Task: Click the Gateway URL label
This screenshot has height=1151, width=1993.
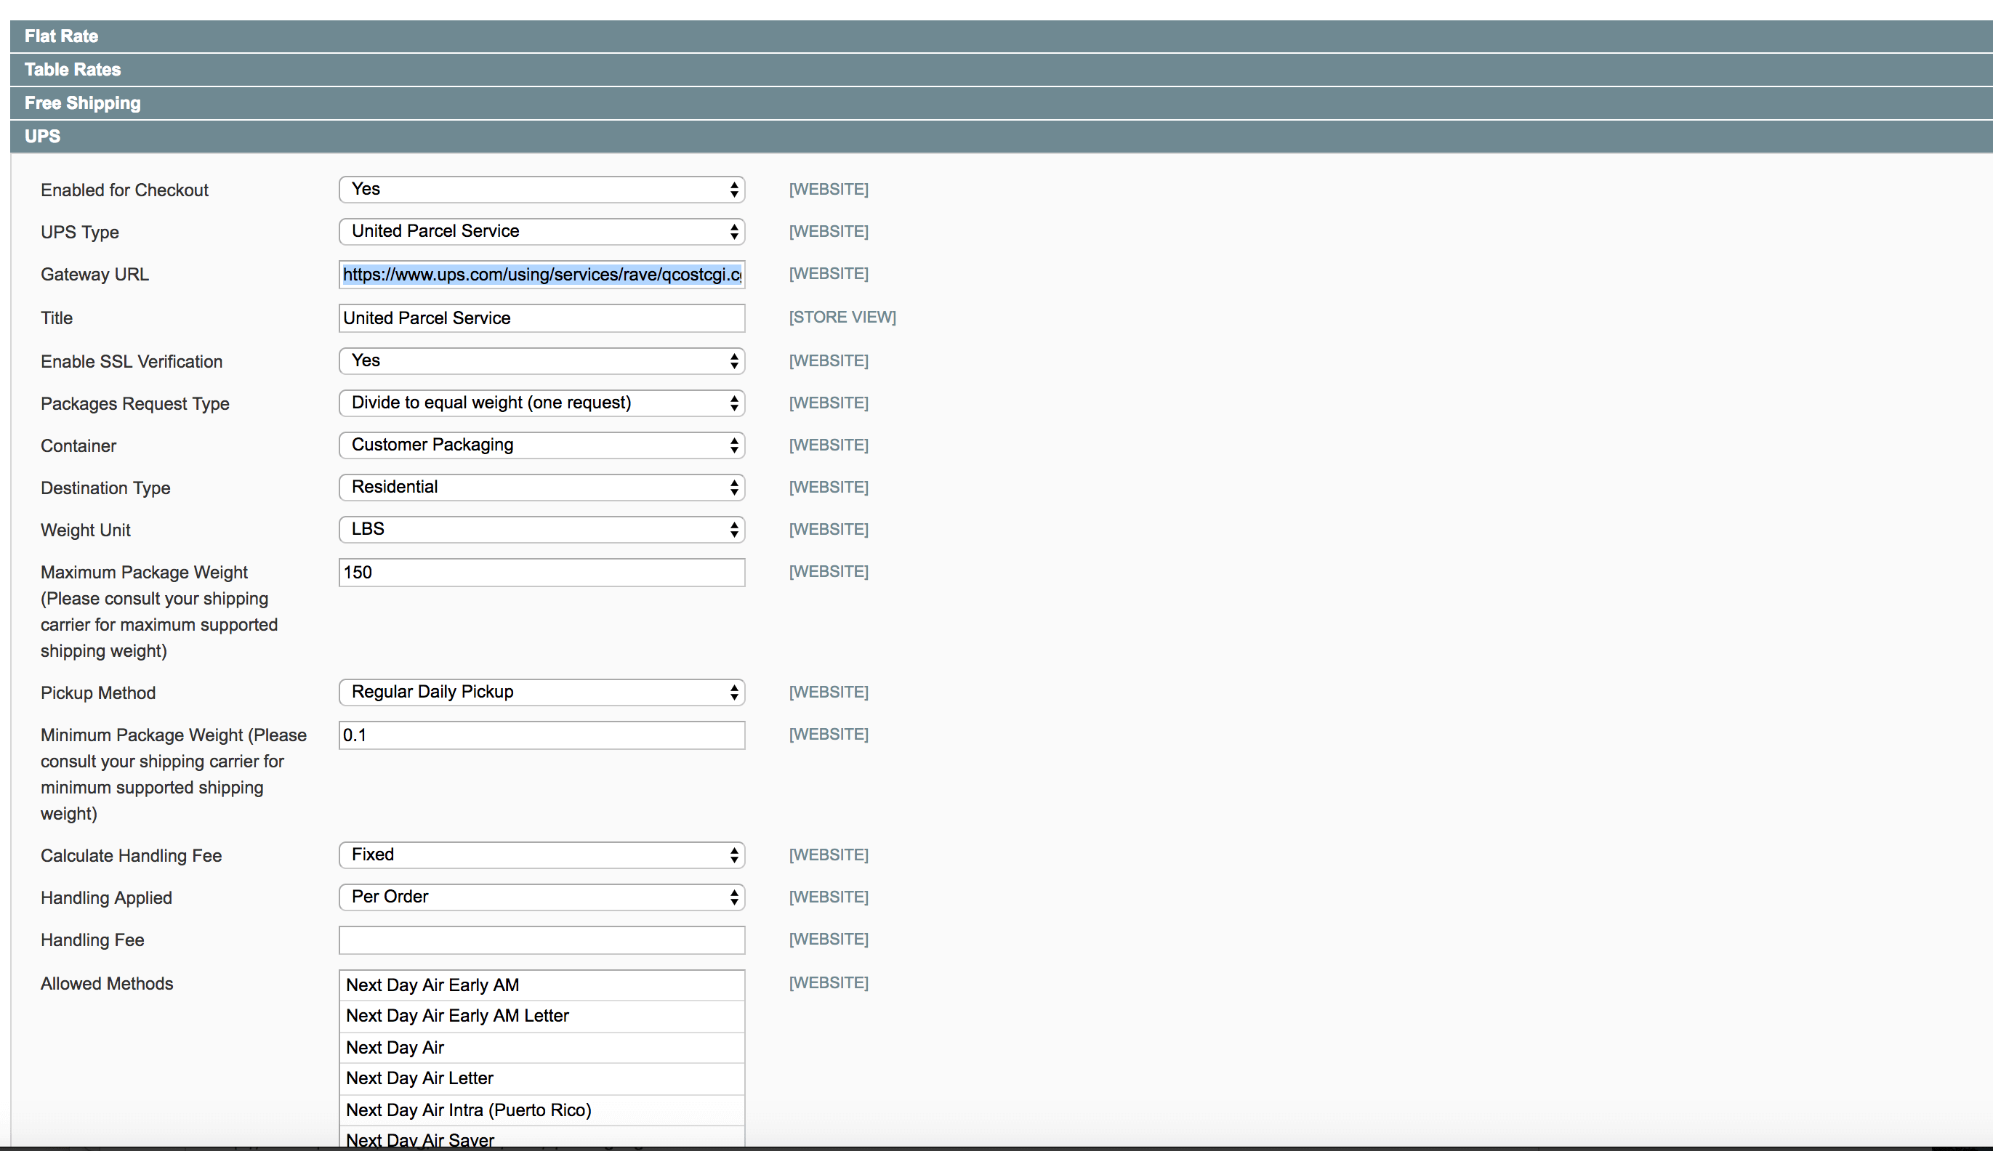Action: coord(94,275)
